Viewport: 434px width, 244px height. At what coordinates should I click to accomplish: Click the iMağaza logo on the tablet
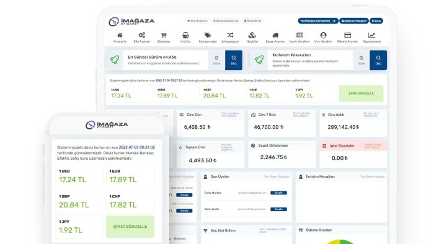[131, 21]
